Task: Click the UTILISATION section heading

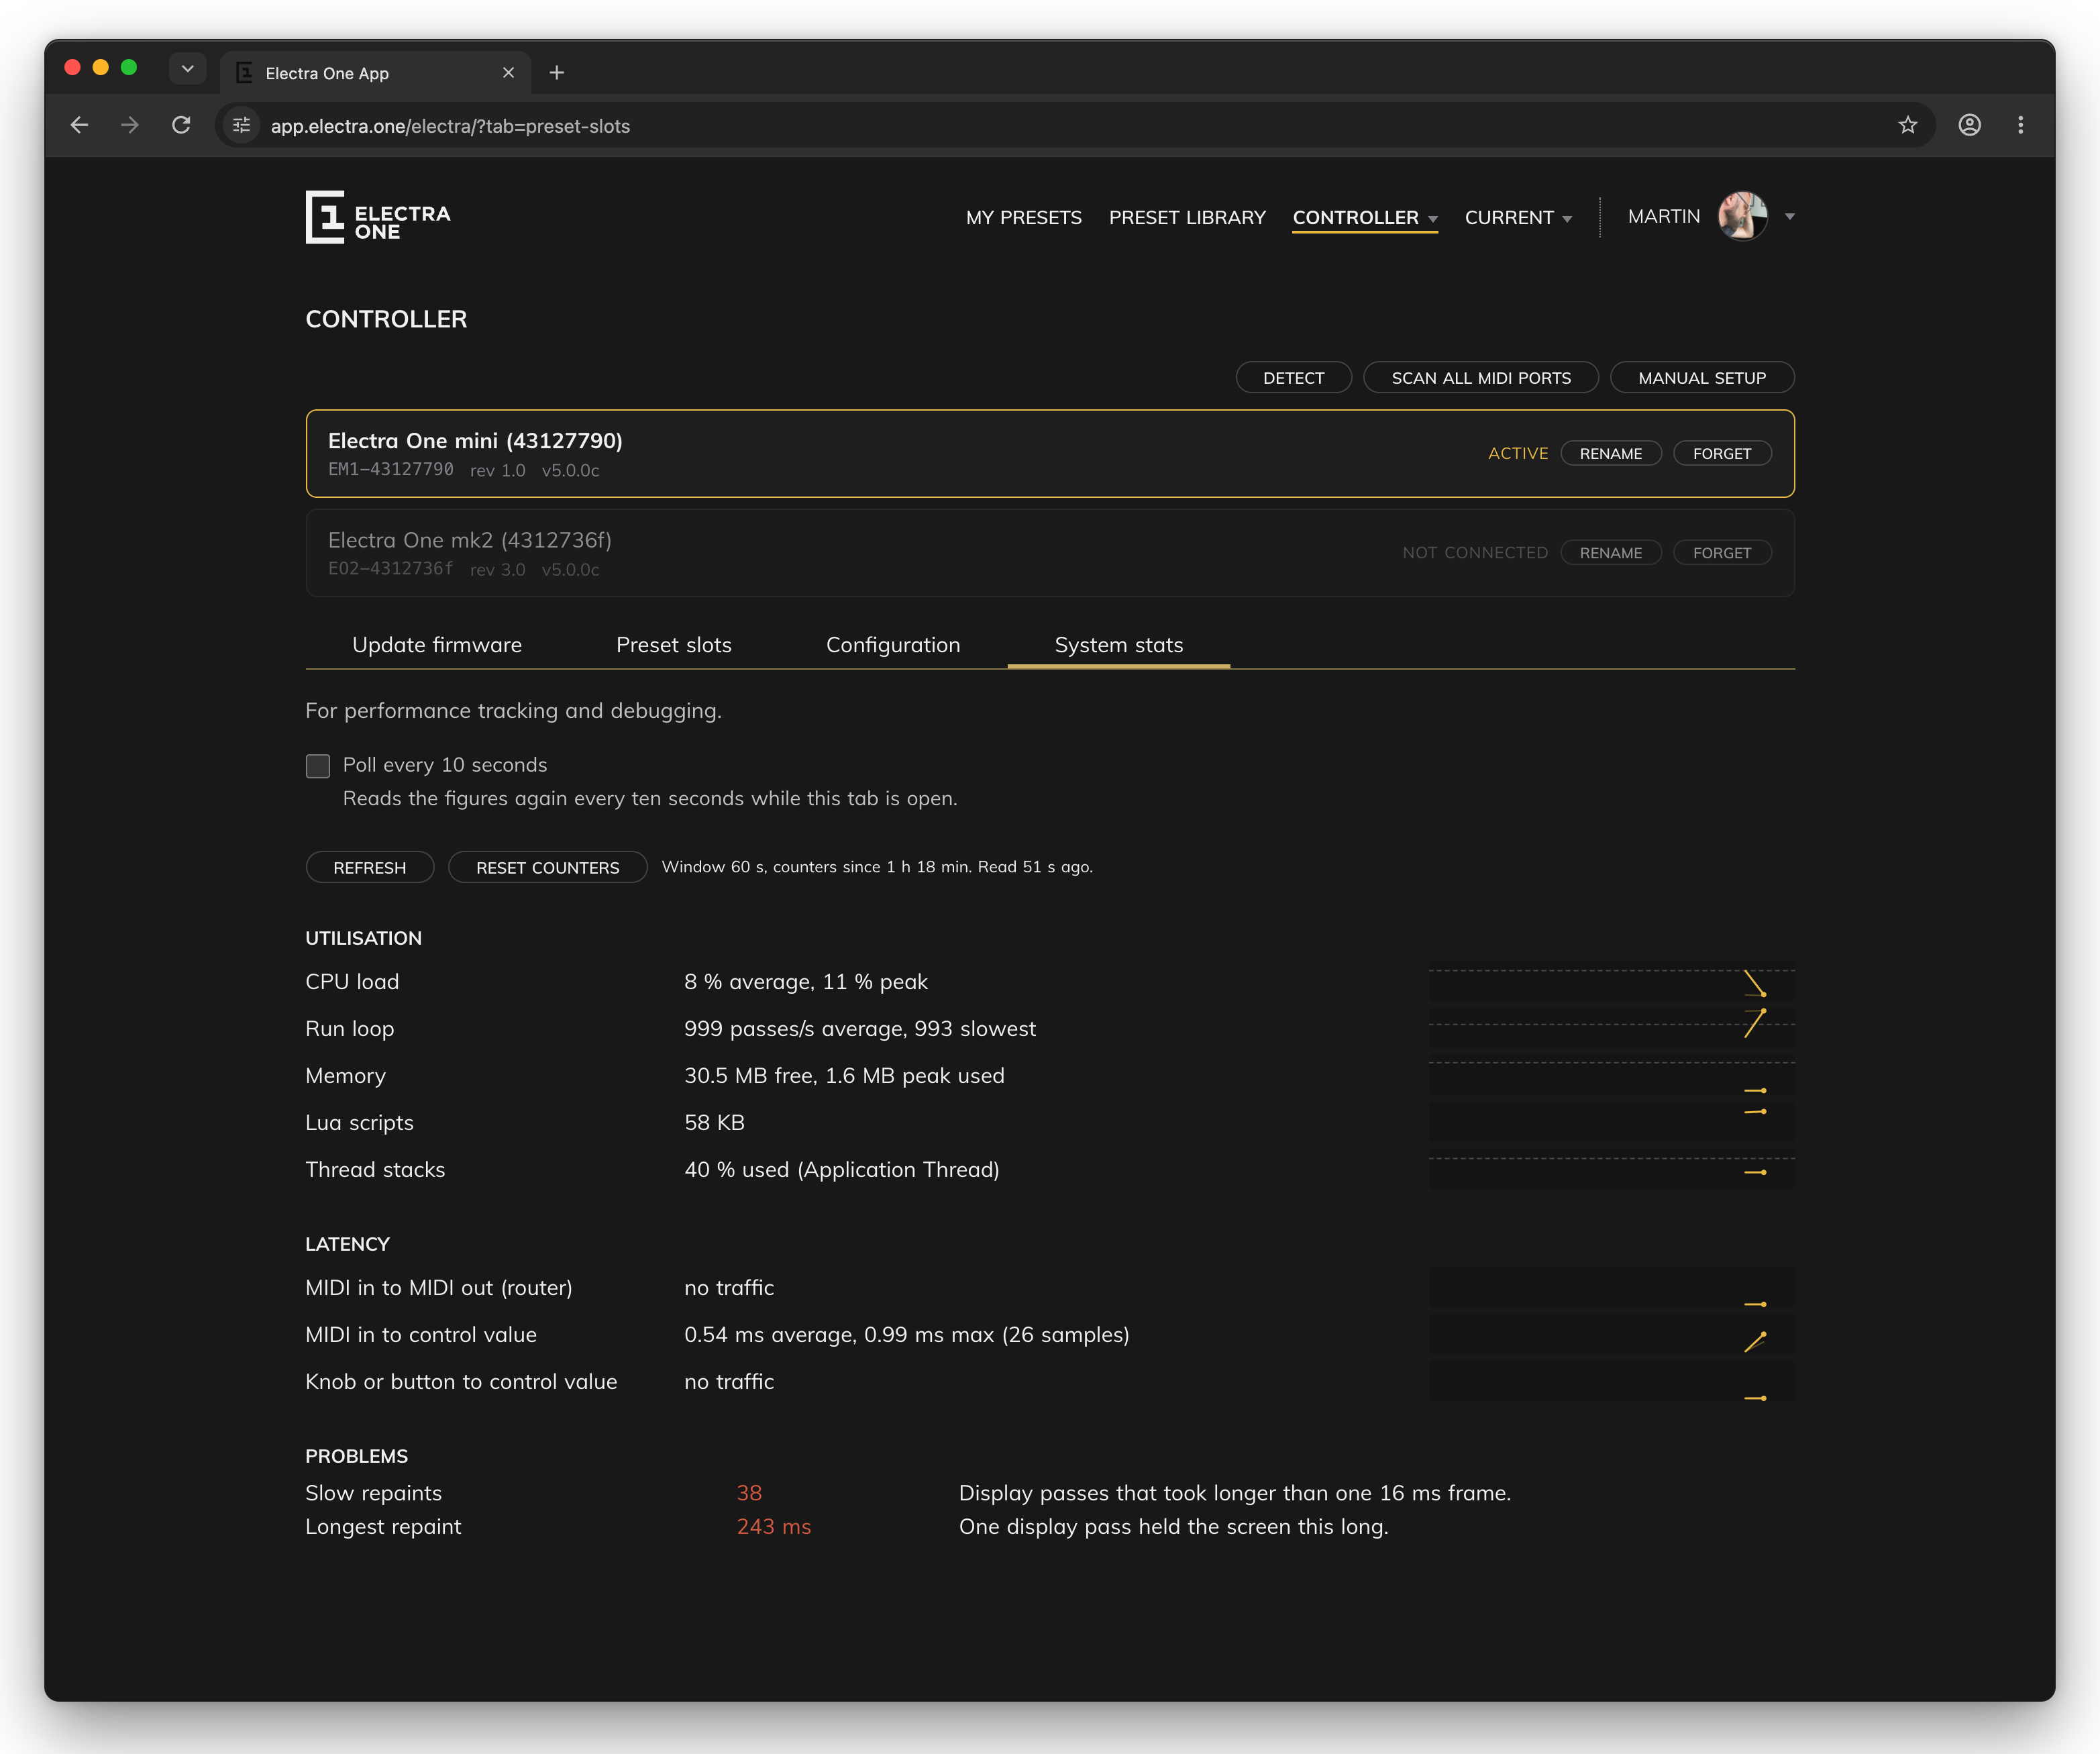Action: [x=363, y=938]
